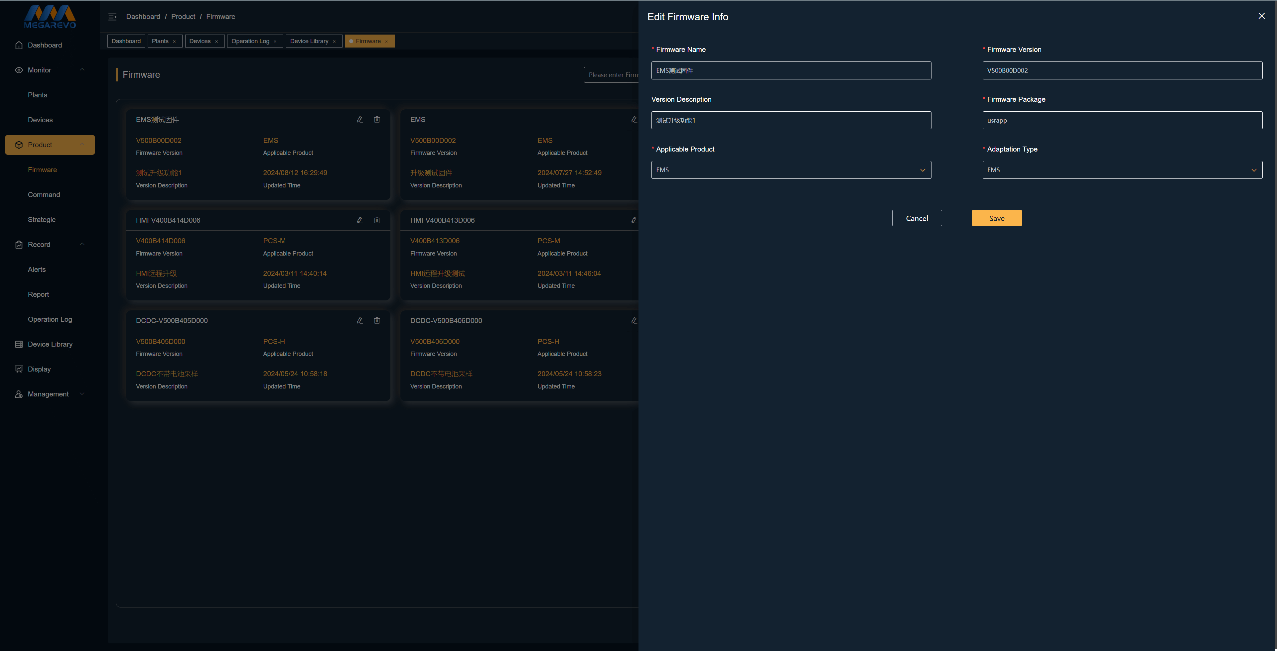Delete the DCDC-V500B405D000 firmware card
1277x651 pixels.
pyautogui.click(x=377, y=321)
